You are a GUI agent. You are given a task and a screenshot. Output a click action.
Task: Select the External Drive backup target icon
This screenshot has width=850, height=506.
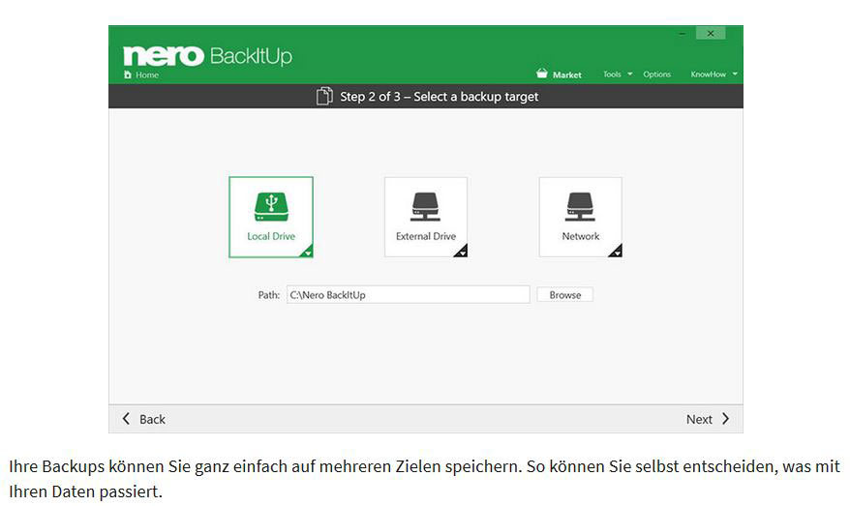[426, 206]
